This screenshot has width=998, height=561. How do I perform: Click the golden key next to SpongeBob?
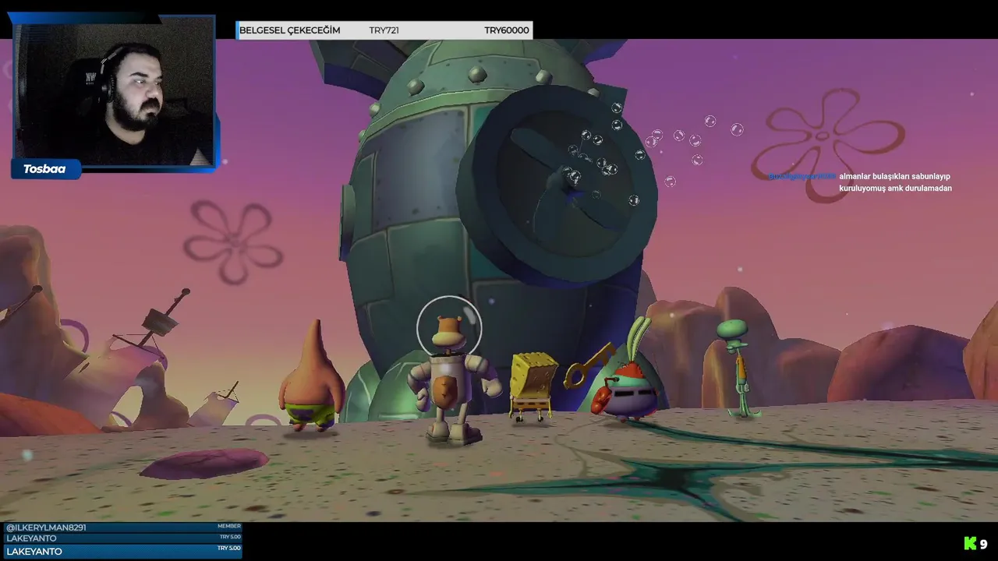(588, 368)
